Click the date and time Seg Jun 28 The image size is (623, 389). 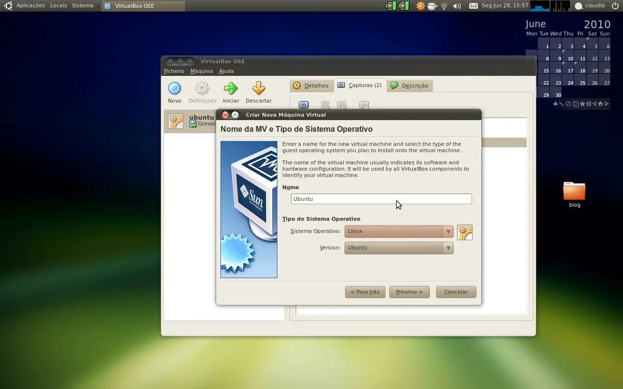(x=505, y=6)
